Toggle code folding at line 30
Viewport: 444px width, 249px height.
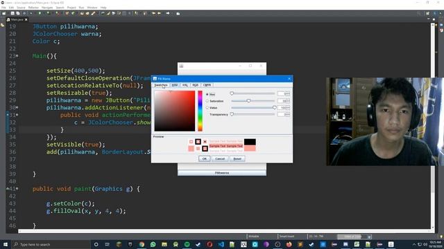tap(17, 108)
